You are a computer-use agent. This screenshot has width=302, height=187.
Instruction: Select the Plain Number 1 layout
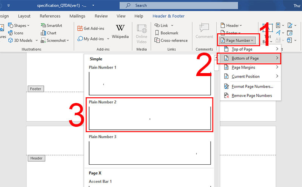[x=149, y=81]
